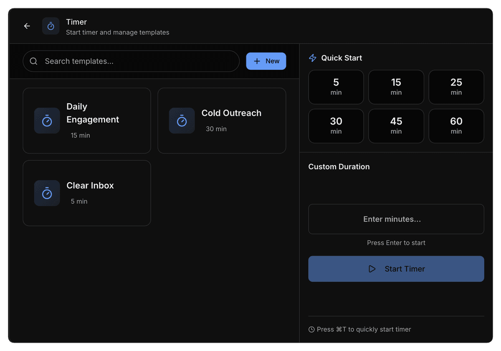The width and height of the screenshot is (501, 351).
Task: Choose the 25 min quick start
Action: click(x=456, y=87)
